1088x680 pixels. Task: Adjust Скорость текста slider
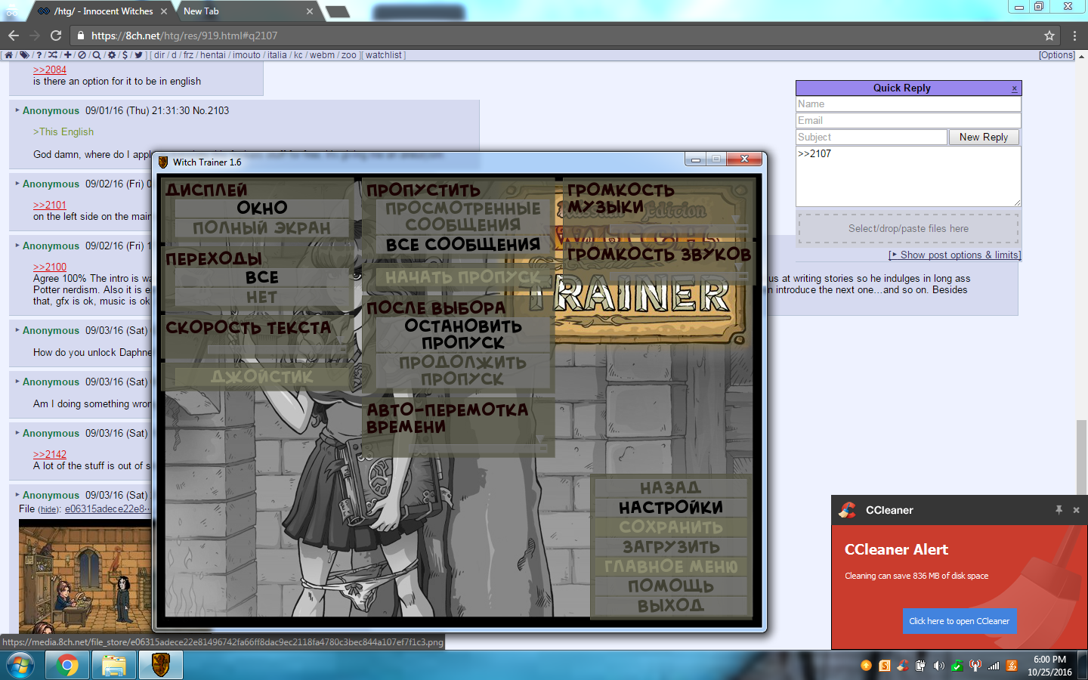point(277,350)
